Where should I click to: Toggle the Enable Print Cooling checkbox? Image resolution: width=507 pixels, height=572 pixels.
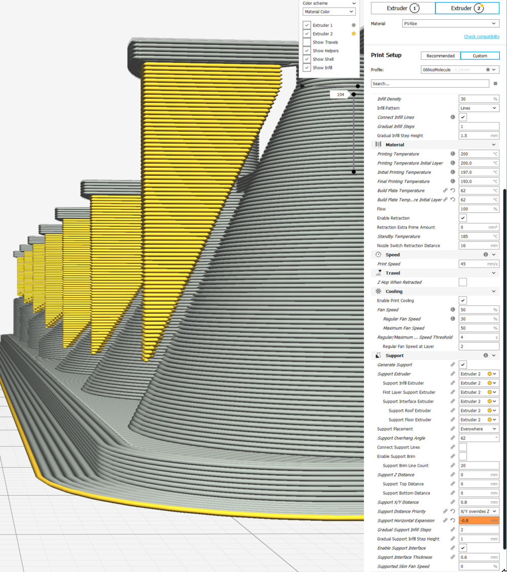click(463, 300)
